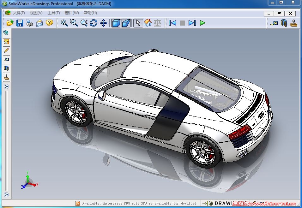Expand the upper sidebar chevron button
This screenshot has height=208, width=302.
coord(6,86)
